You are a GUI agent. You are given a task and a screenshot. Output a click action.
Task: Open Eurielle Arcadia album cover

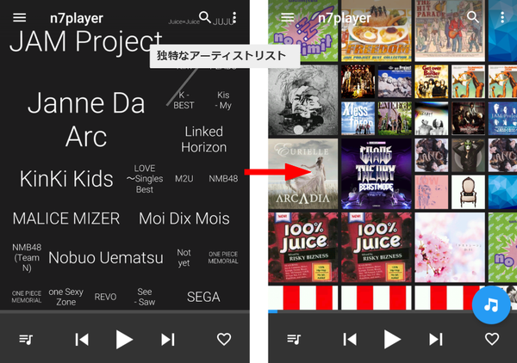pos(303,174)
